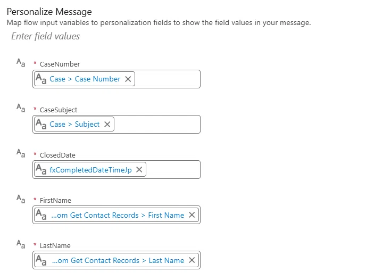Select the Get Contact Records First Name pill
The height and width of the screenshot is (280, 366).
pos(118,215)
